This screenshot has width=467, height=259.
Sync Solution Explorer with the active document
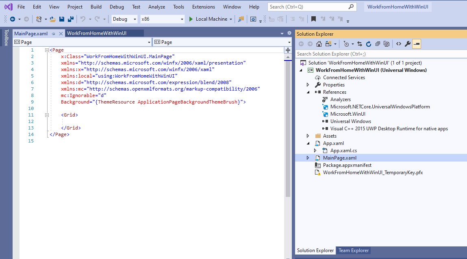click(x=360, y=44)
